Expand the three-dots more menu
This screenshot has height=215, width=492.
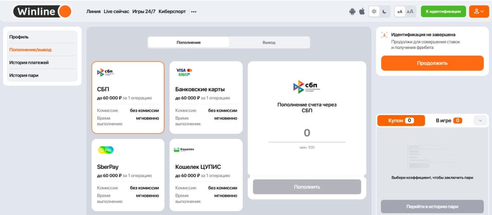tap(194, 12)
